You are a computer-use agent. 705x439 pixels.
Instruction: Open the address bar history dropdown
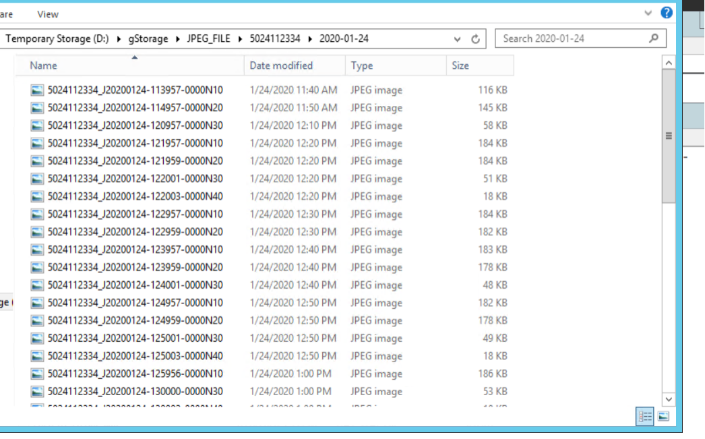click(457, 39)
